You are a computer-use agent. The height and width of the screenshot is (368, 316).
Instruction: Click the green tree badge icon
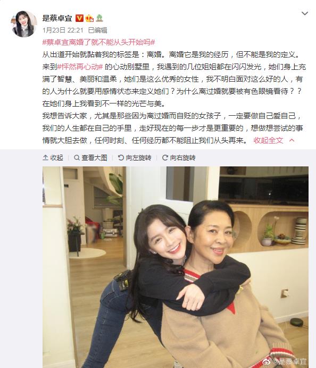(99, 18)
